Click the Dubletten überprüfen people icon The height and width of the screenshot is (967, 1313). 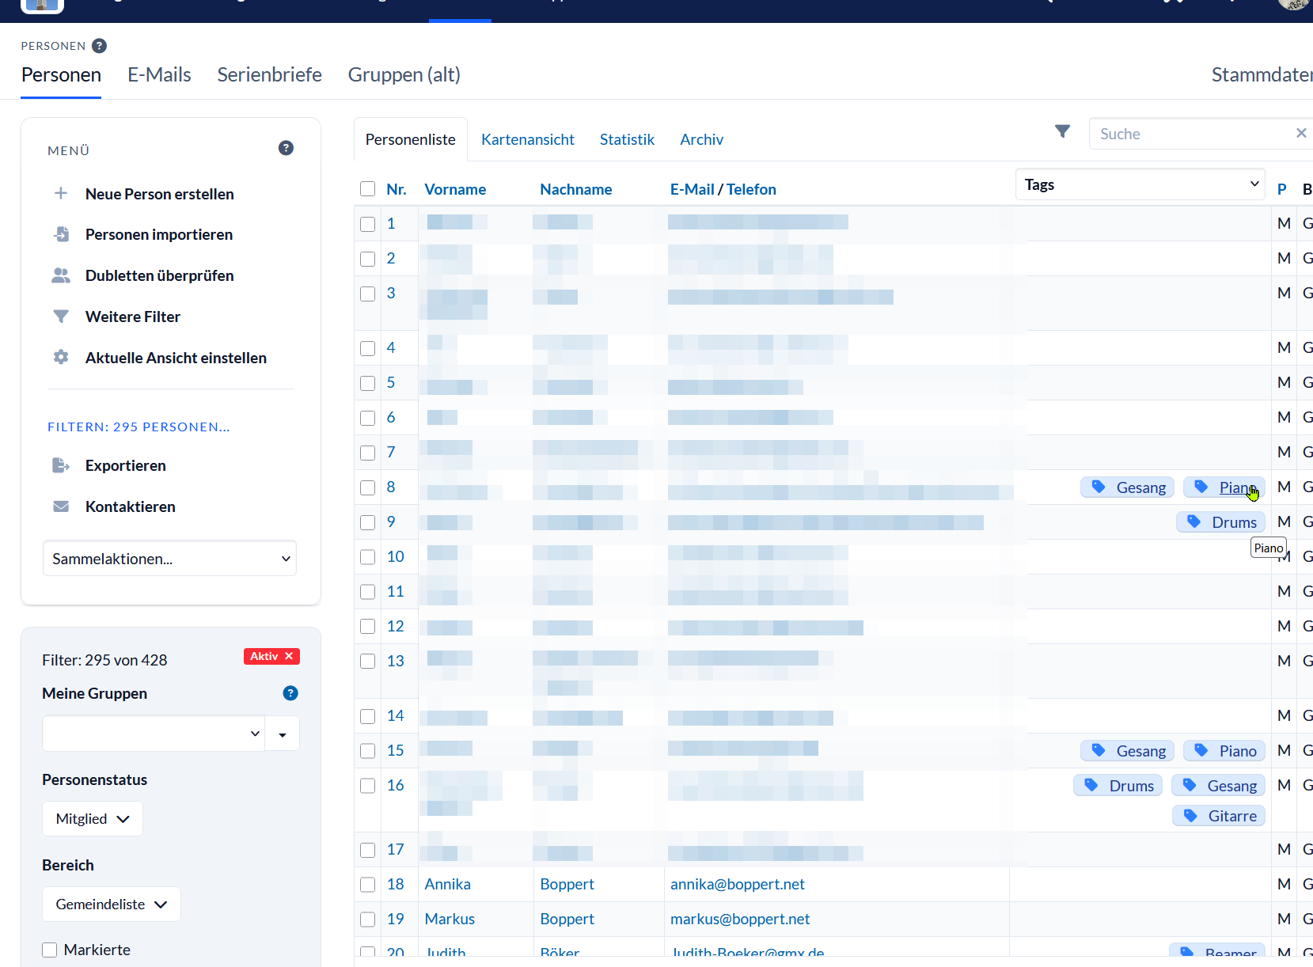(61, 275)
